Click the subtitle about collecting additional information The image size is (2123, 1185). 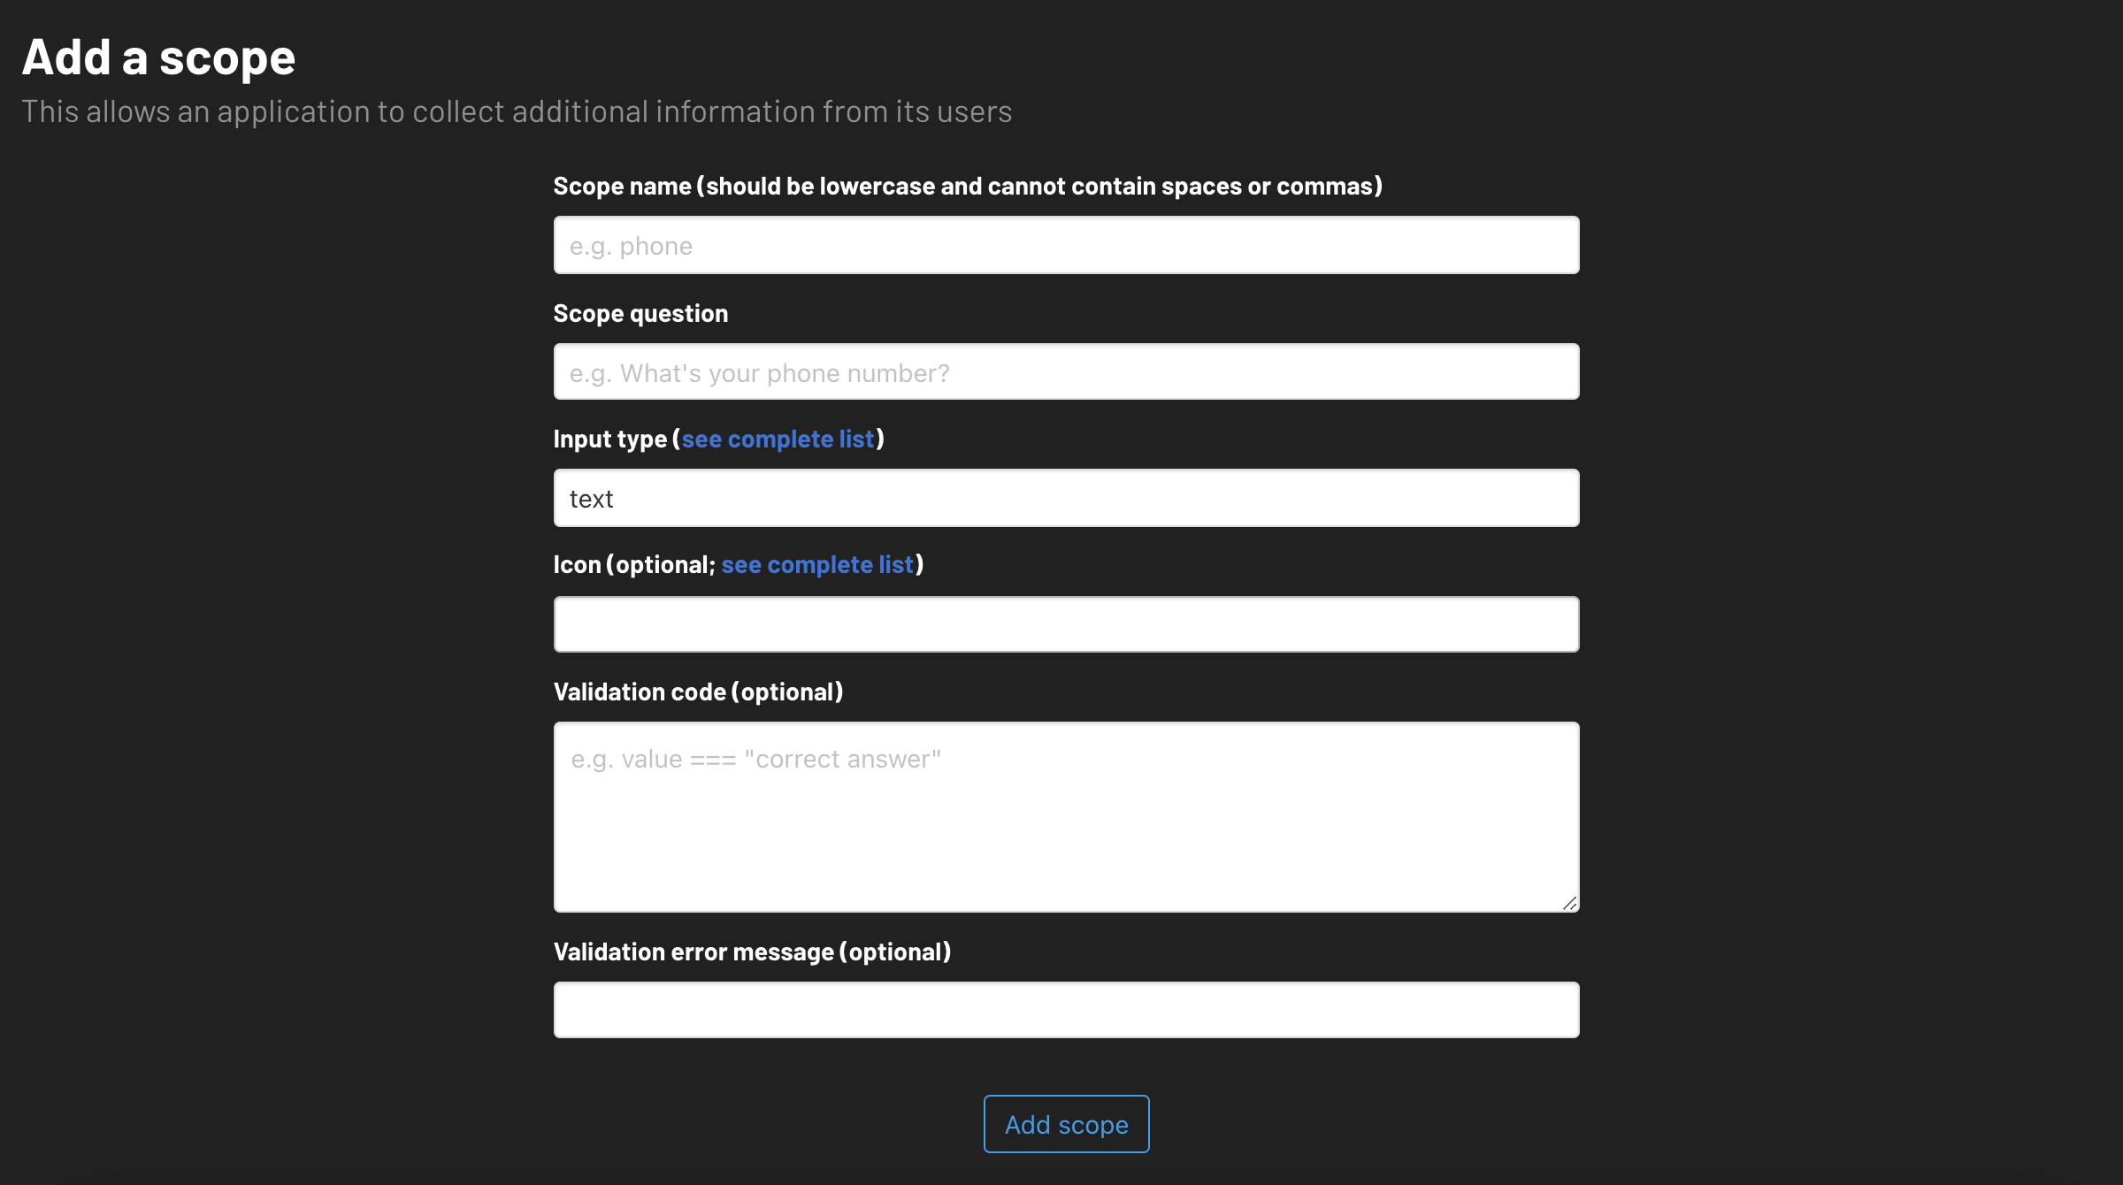click(517, 111)
